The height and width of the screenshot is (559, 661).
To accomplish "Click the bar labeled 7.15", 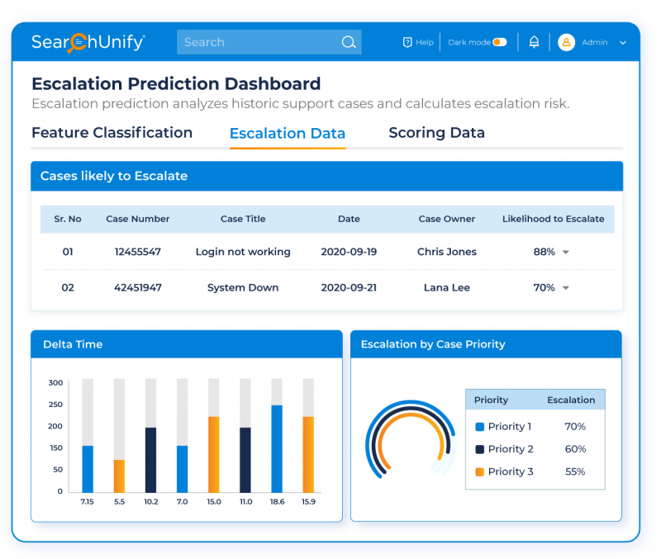I will (x=88, y=469).
